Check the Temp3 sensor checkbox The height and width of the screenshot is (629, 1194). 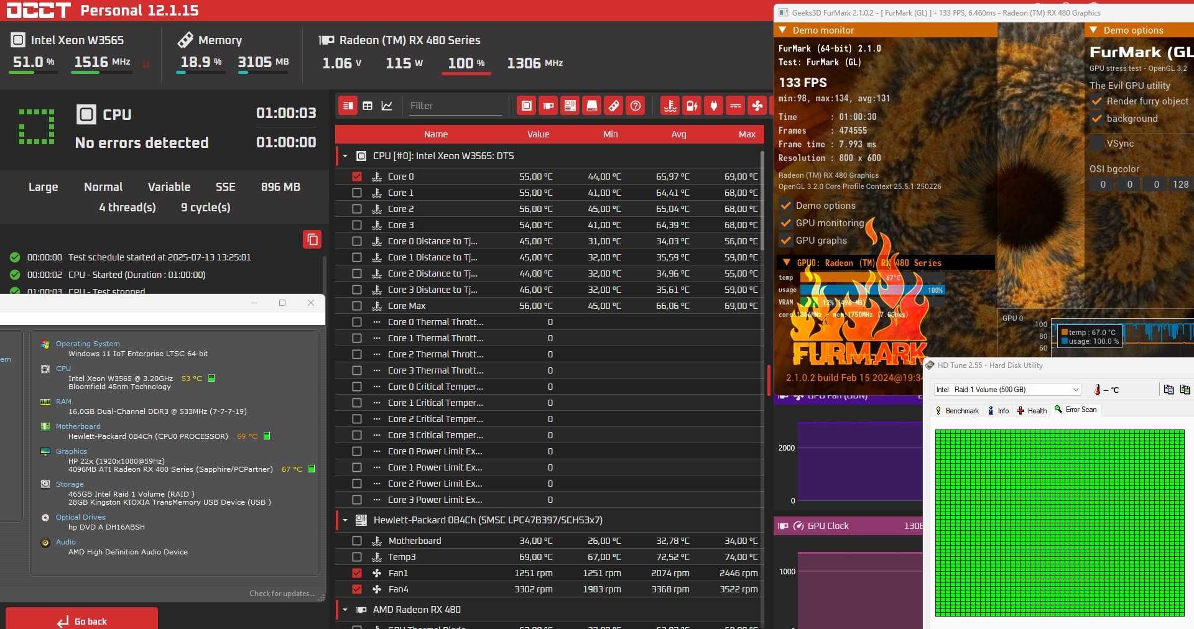357,557
